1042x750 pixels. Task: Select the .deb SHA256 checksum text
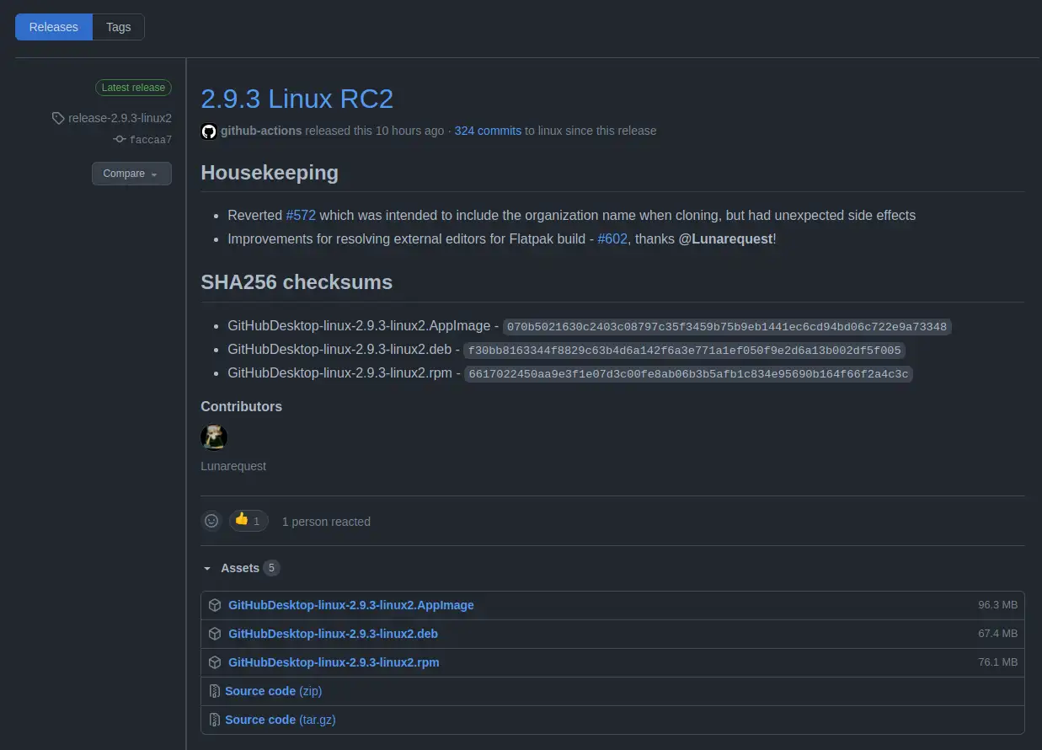[x=685, y=350]
